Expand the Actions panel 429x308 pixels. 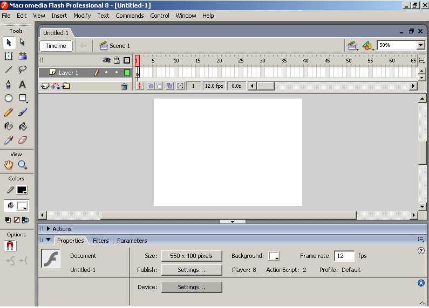(x=48, y=229)
